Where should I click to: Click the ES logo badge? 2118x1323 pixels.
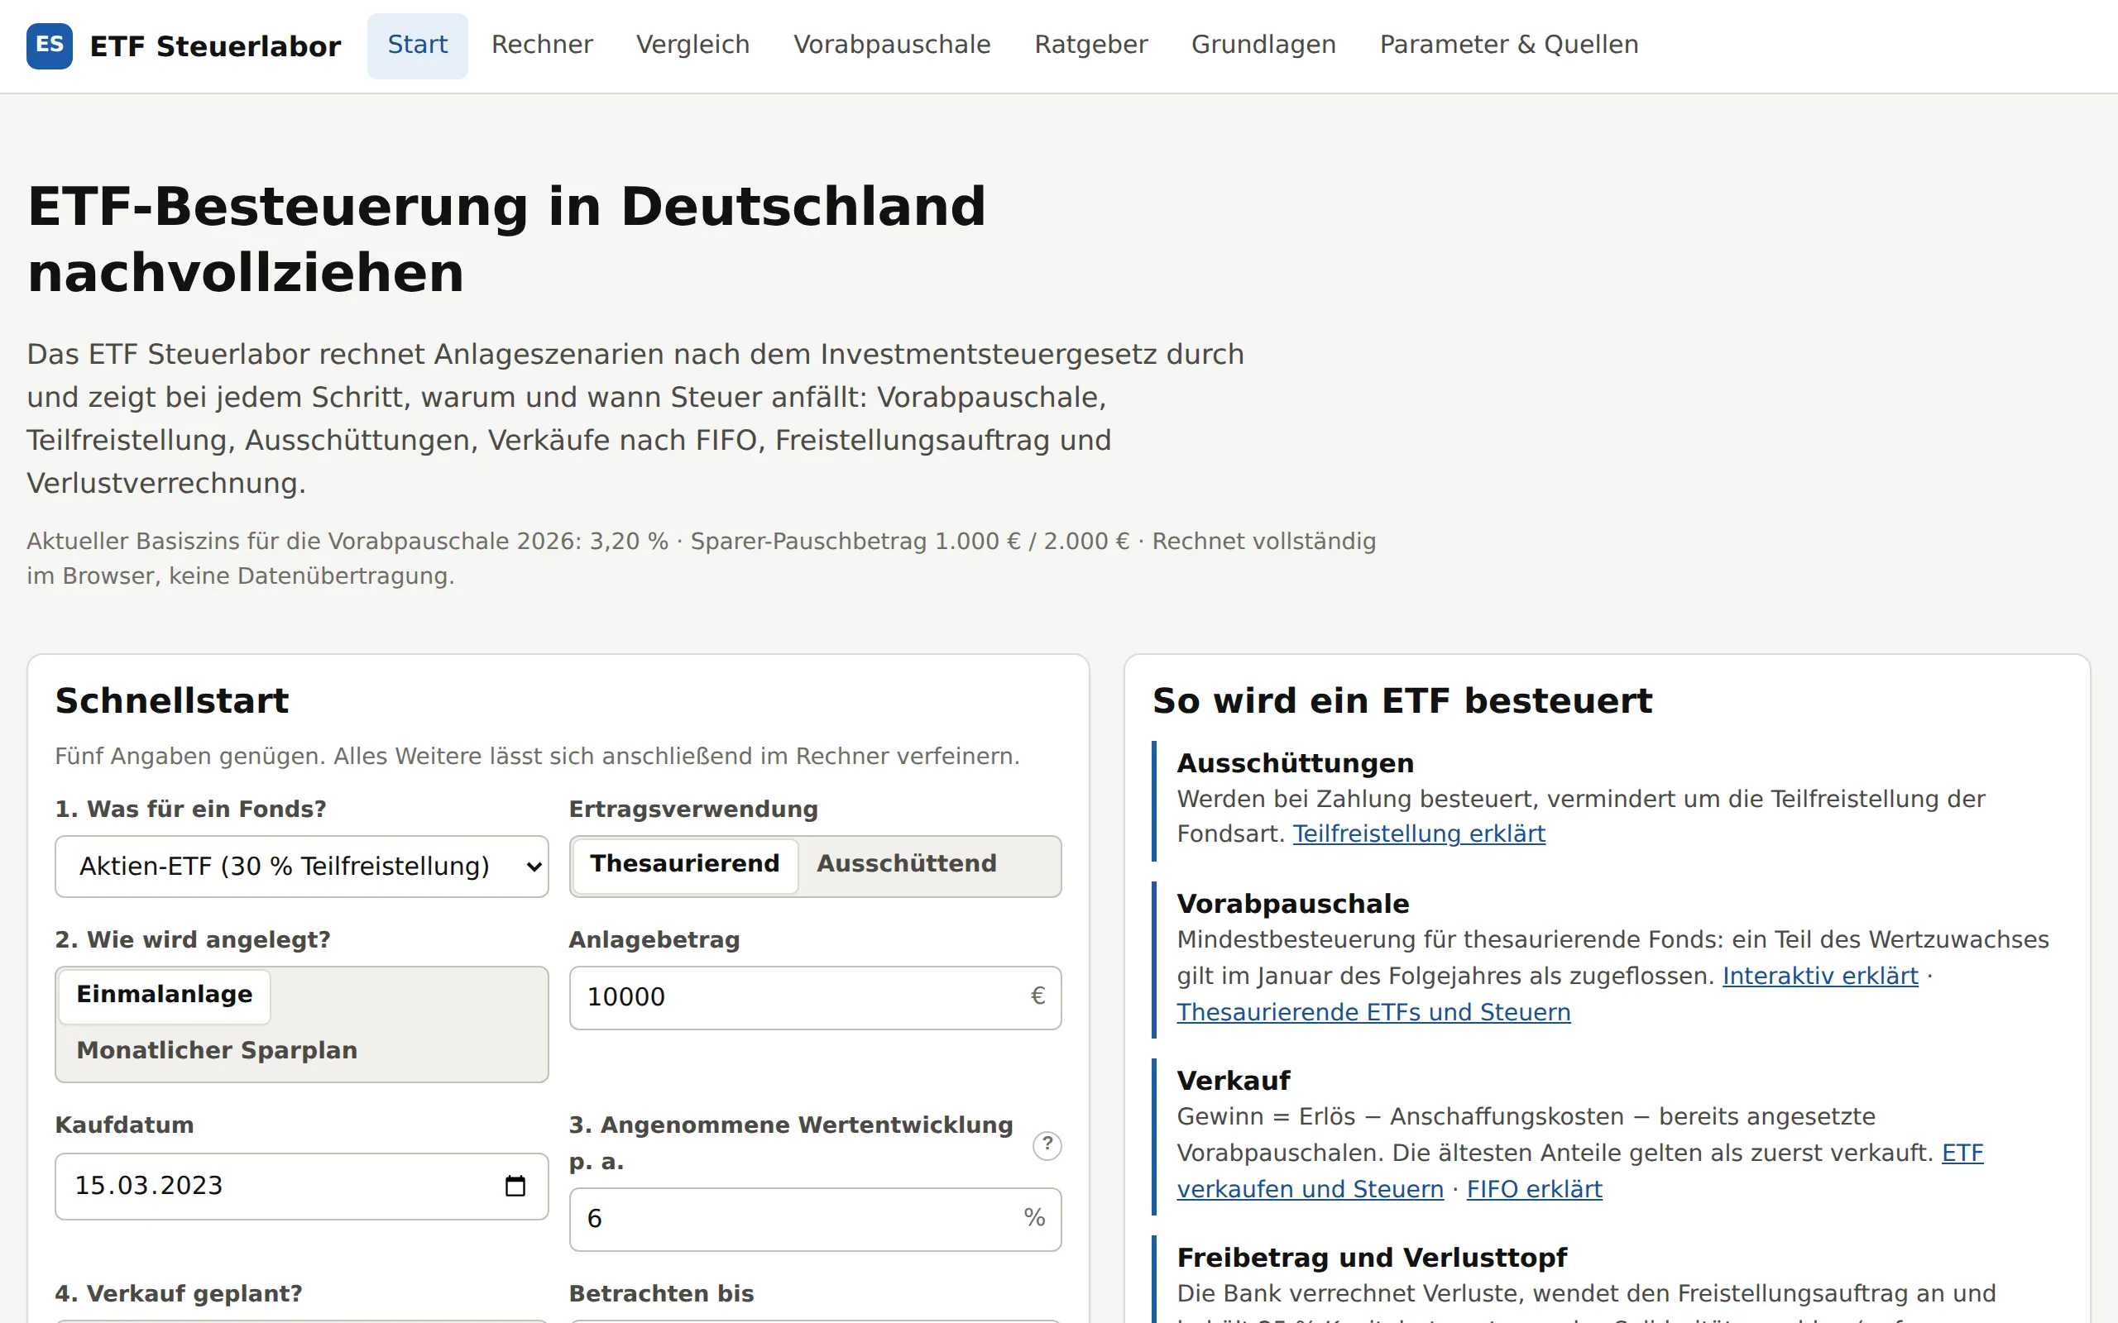pyautogui.click(x=49, y=45)
